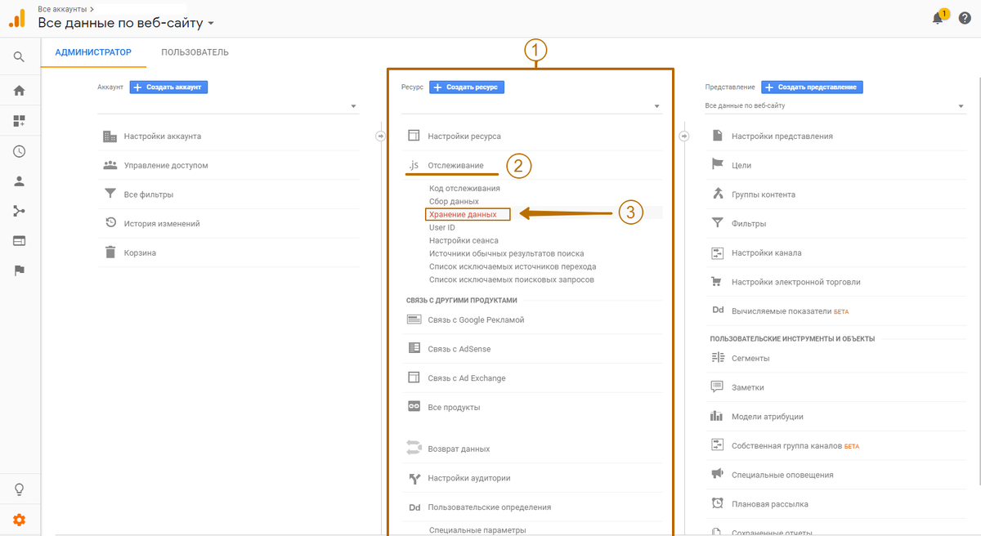Open Настройки сеанса
The image size is (981, 536).
coord(464,240)
